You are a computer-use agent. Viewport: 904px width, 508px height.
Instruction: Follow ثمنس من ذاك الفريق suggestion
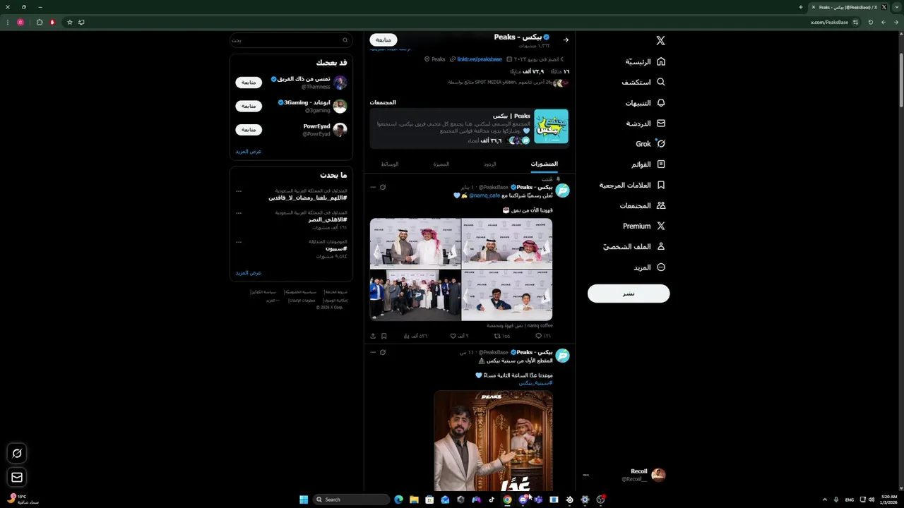click(x=249, y=83)
